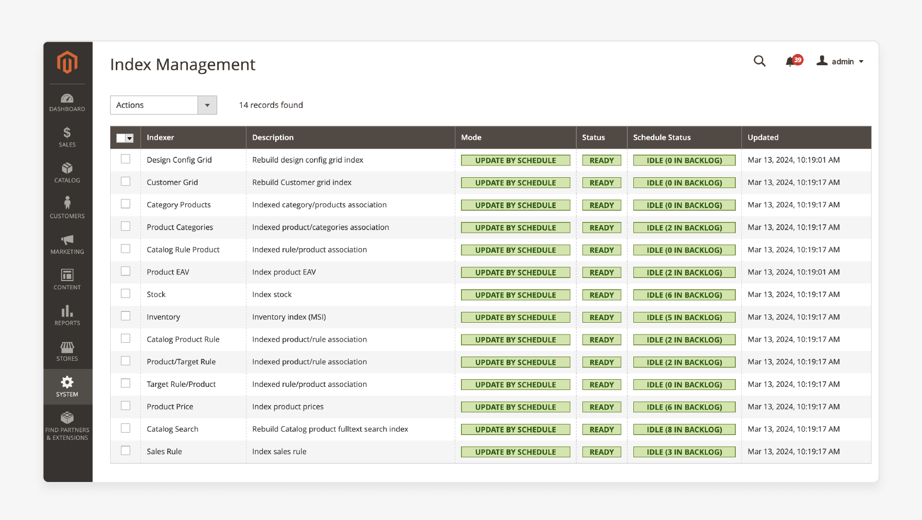Viewport: 922px width, 520px height.
Task: Click 'Index sales rule' description
Action: click(x=279, y=452)
